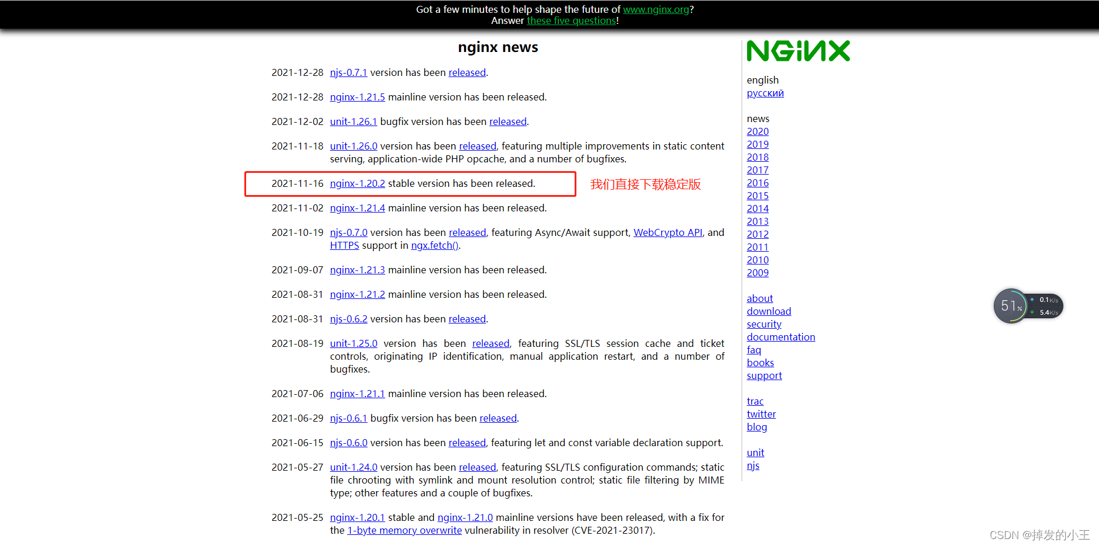The image size is (1099, 546).
Task: Open the security advisories page
Action: click(x=764, y=324)
